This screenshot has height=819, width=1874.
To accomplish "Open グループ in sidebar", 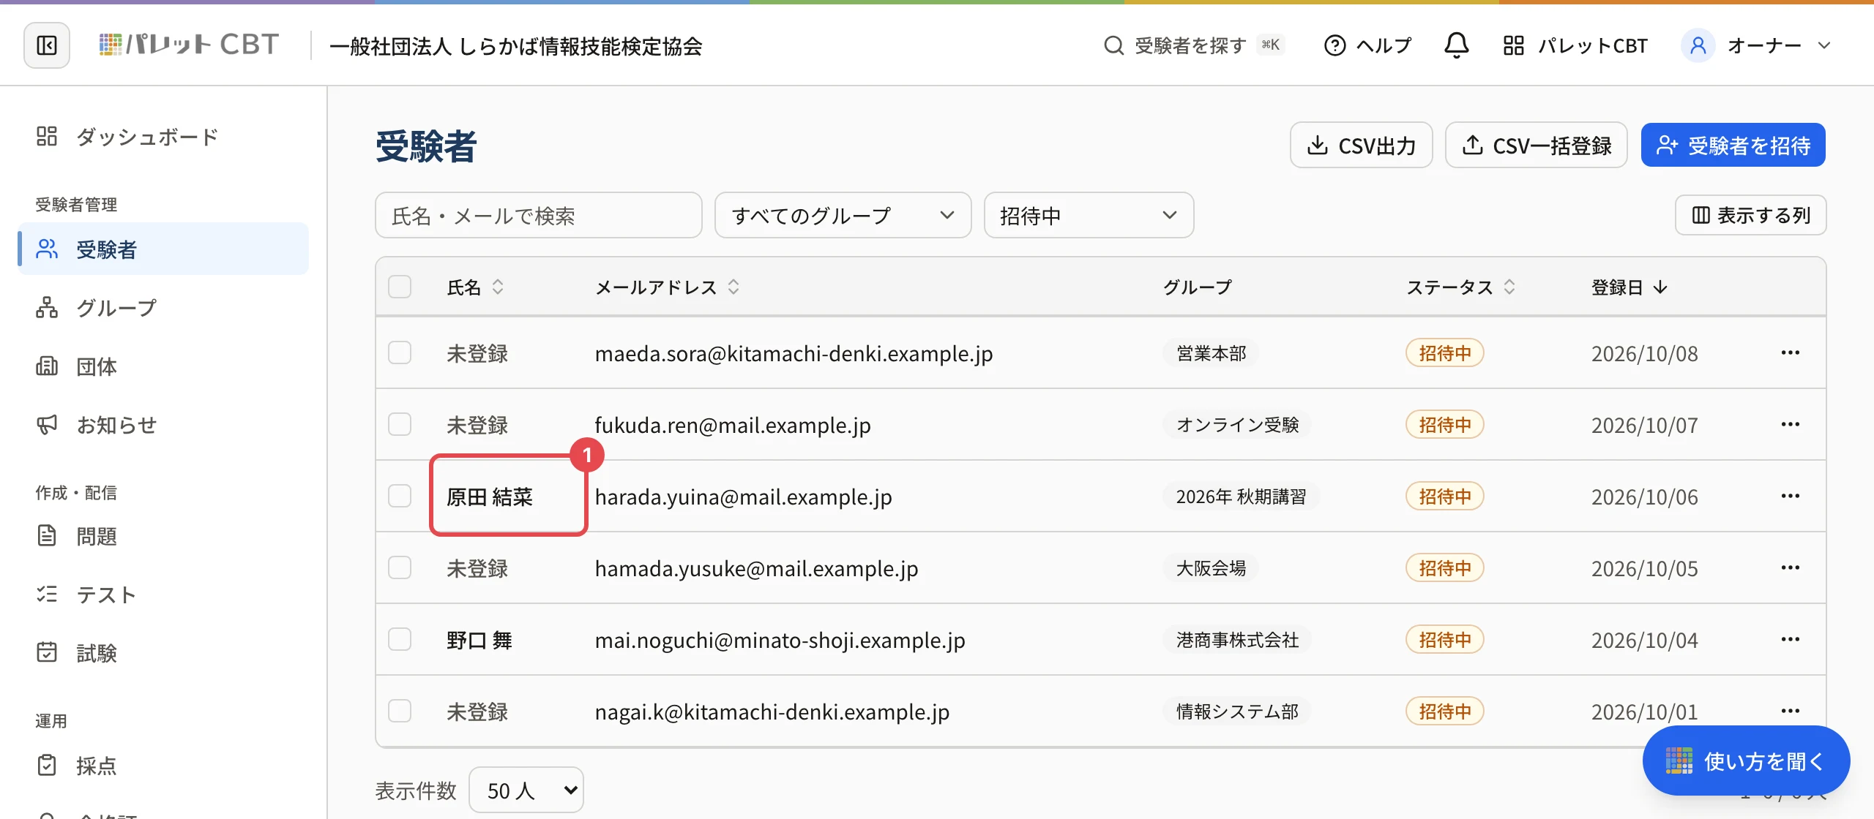I will [163, 307].
